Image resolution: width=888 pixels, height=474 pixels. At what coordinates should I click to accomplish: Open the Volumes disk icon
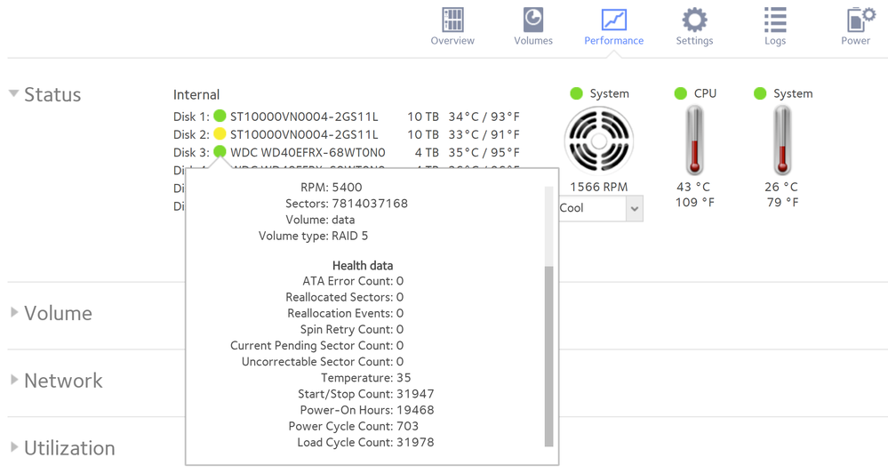(532, 20)
